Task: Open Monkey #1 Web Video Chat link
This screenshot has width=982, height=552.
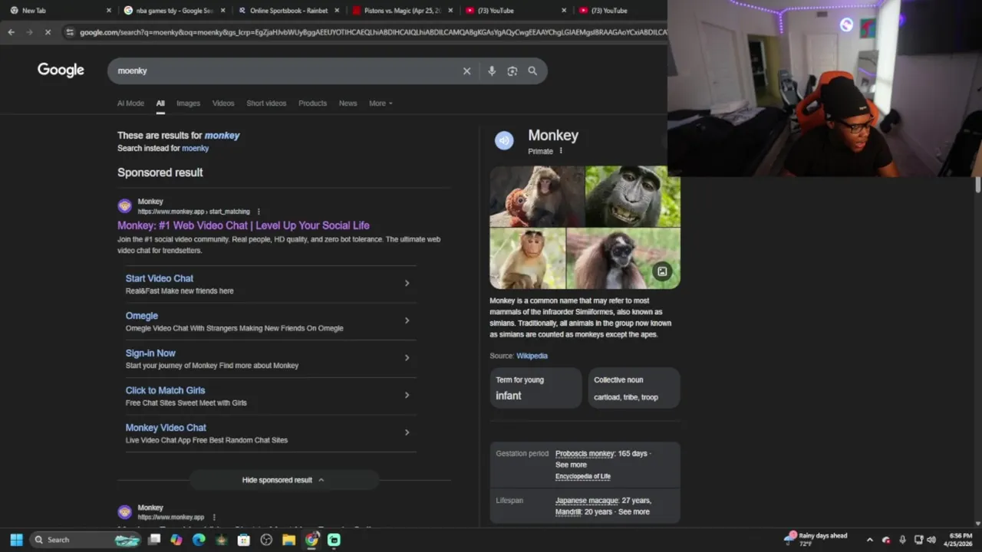Action: click(243, 225)
